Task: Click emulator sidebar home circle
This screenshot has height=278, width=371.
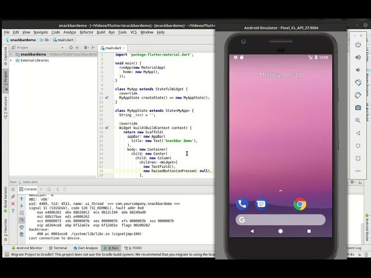Action: (358, 145)
